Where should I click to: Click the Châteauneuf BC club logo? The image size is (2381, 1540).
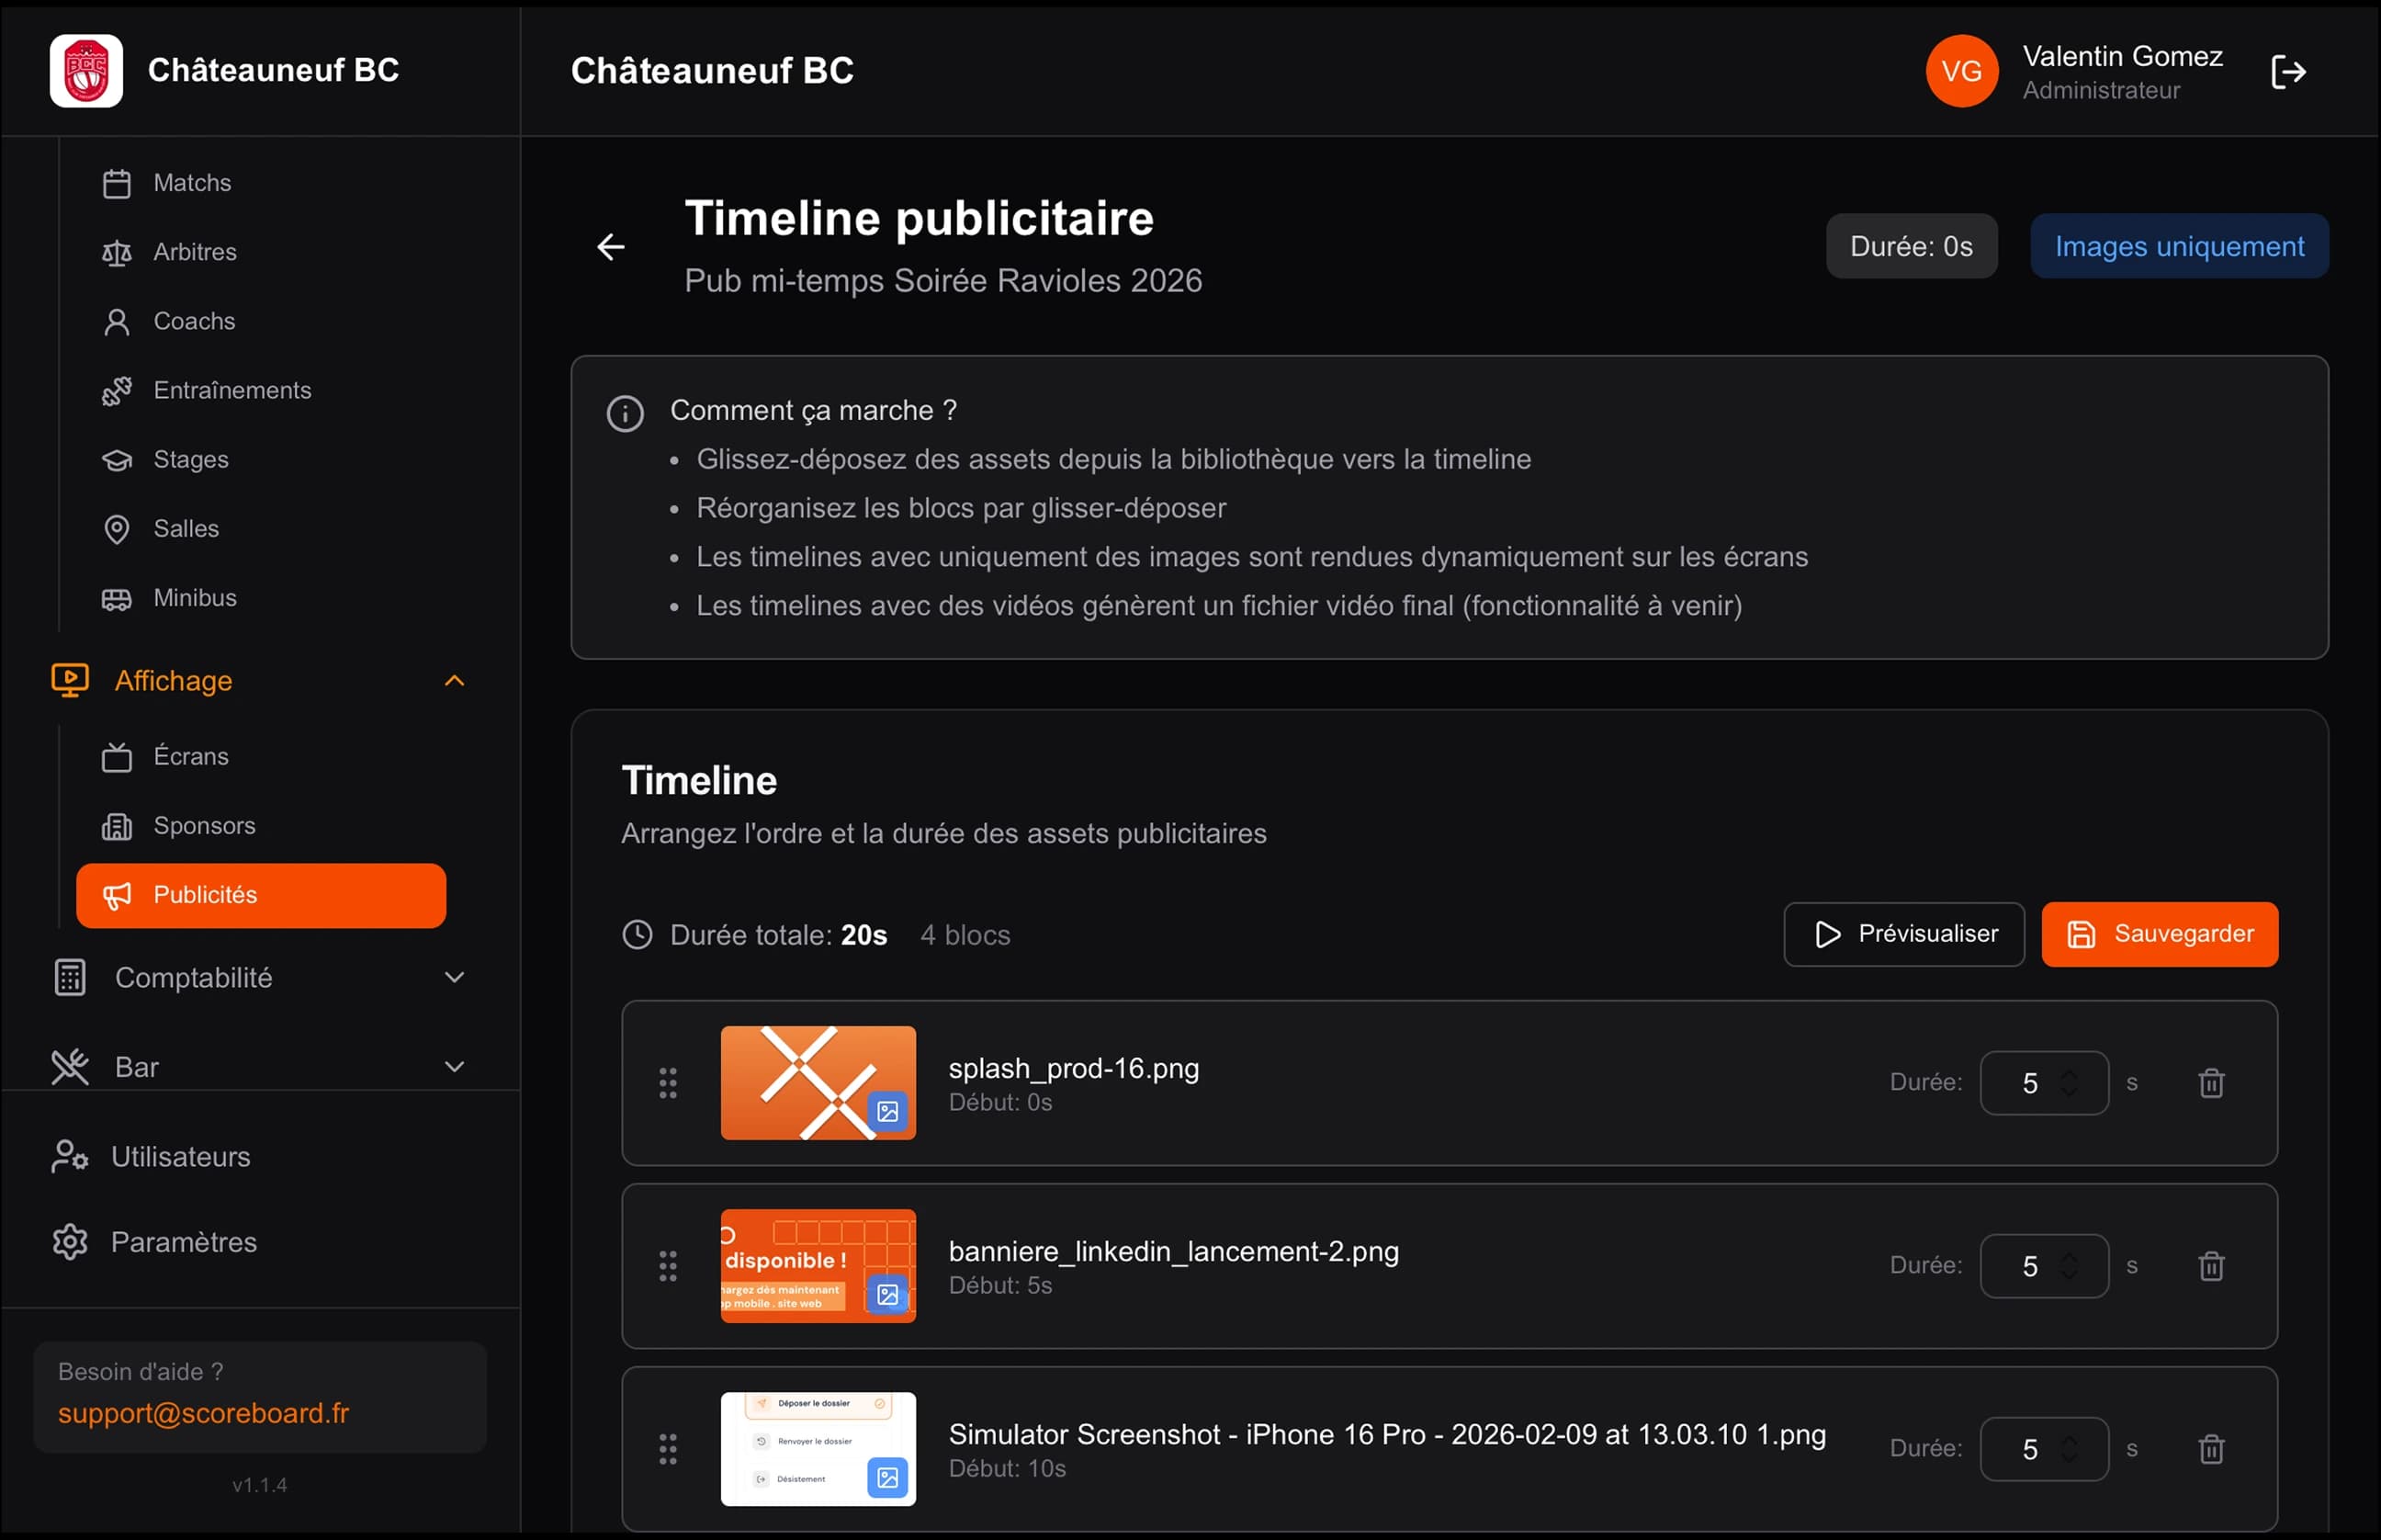pyautogui.click(x=87, y=71)
